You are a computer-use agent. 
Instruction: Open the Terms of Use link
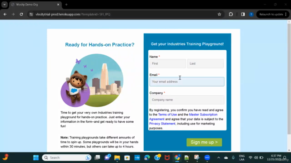point(167,115)
